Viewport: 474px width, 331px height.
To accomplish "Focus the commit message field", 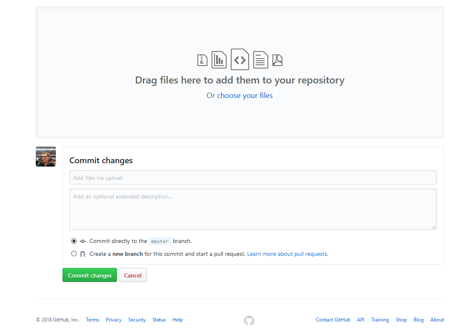I will [253, 177].
